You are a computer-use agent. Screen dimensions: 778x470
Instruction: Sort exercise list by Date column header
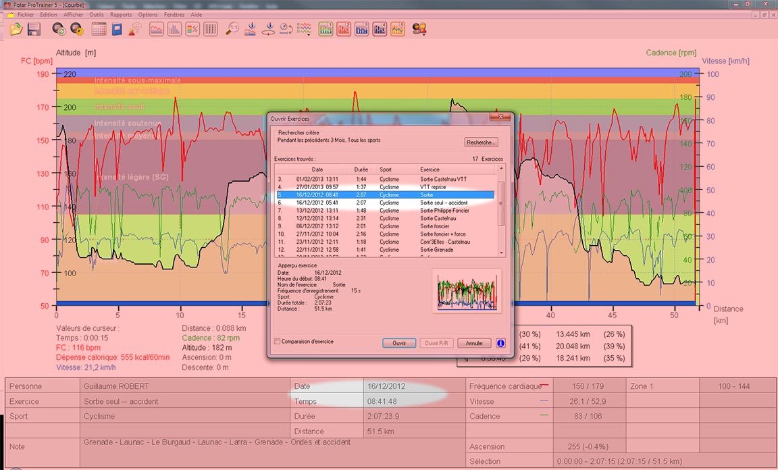[317, 169]
